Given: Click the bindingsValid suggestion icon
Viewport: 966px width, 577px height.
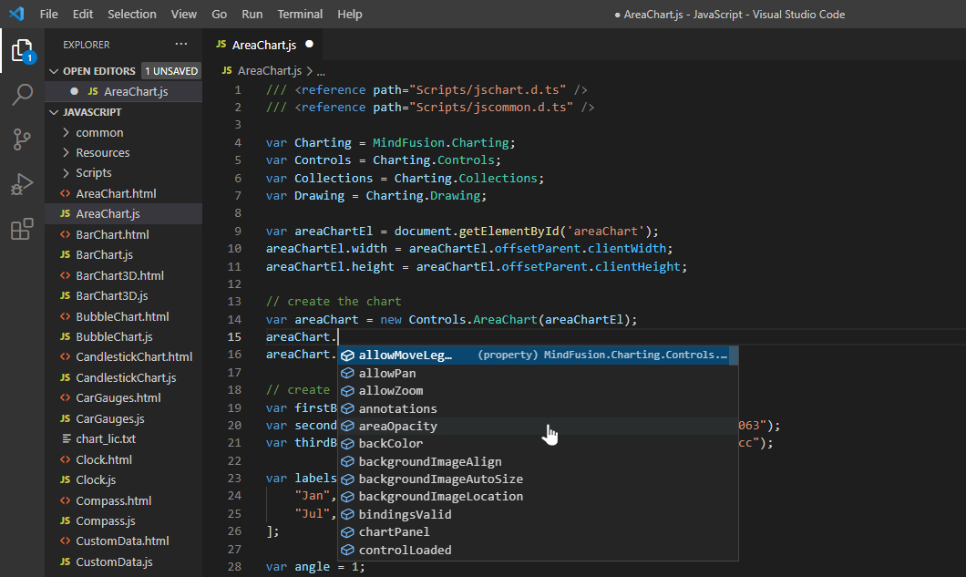Looking at the screenshot, I should [347, 514].
